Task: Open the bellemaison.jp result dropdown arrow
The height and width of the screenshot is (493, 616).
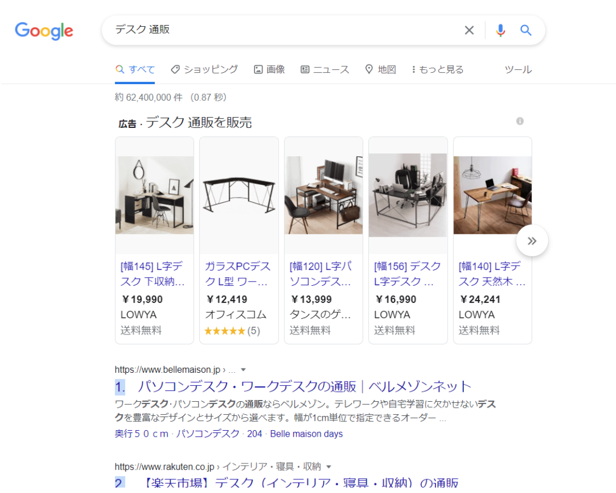Action: point(243,369)
